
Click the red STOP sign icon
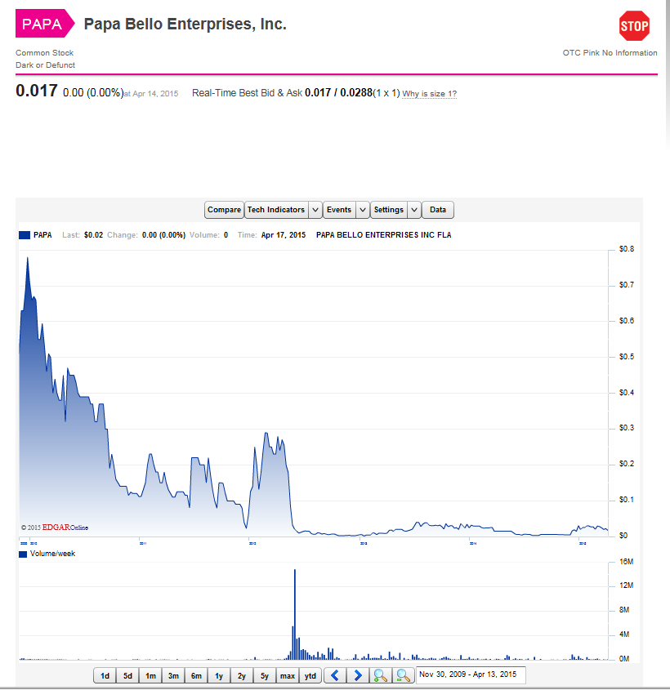[634, 26]
